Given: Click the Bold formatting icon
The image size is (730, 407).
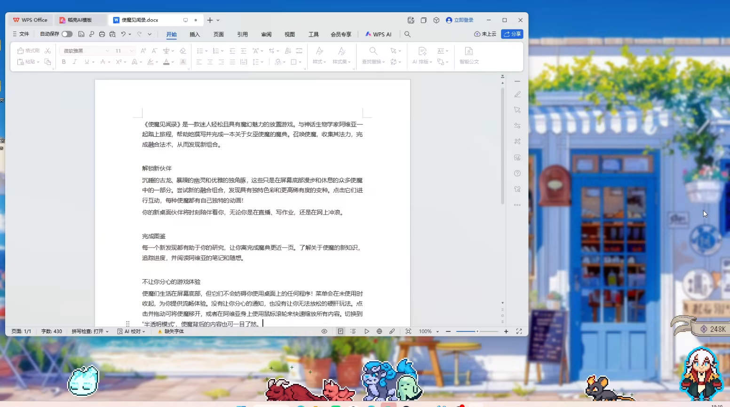Looking at the screenshot, I should (64, 62).
